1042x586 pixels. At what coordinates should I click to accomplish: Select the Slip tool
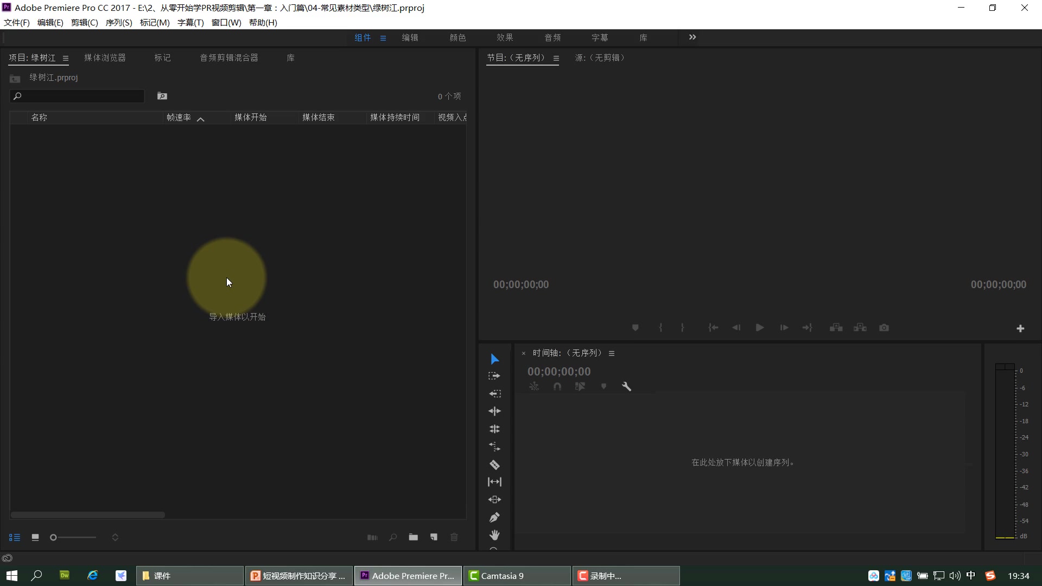[494, 482]
